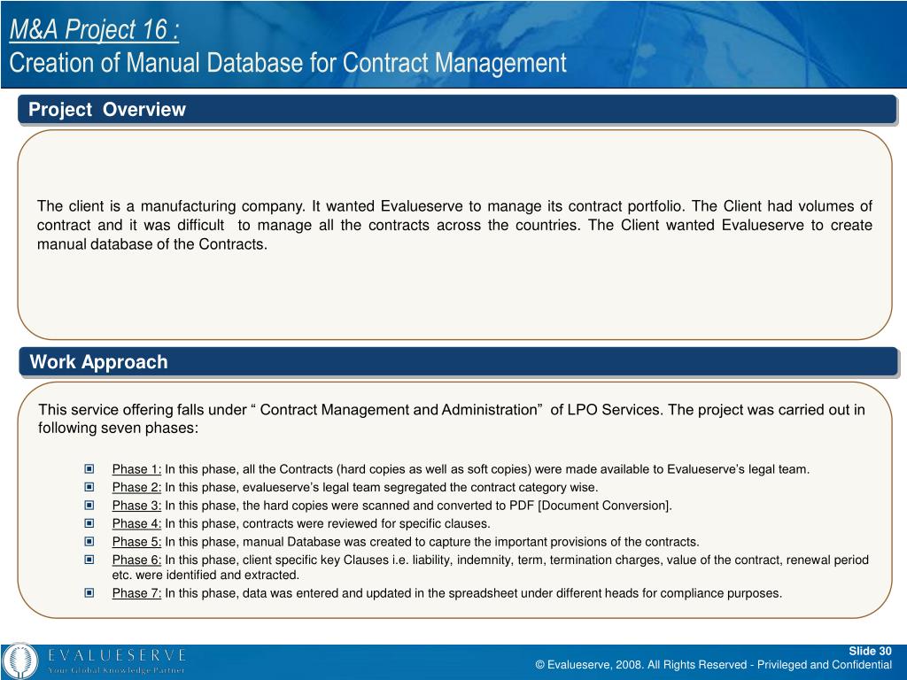
Task: Click the underlined 'Phase 7:' label
Action: (136, 592)
